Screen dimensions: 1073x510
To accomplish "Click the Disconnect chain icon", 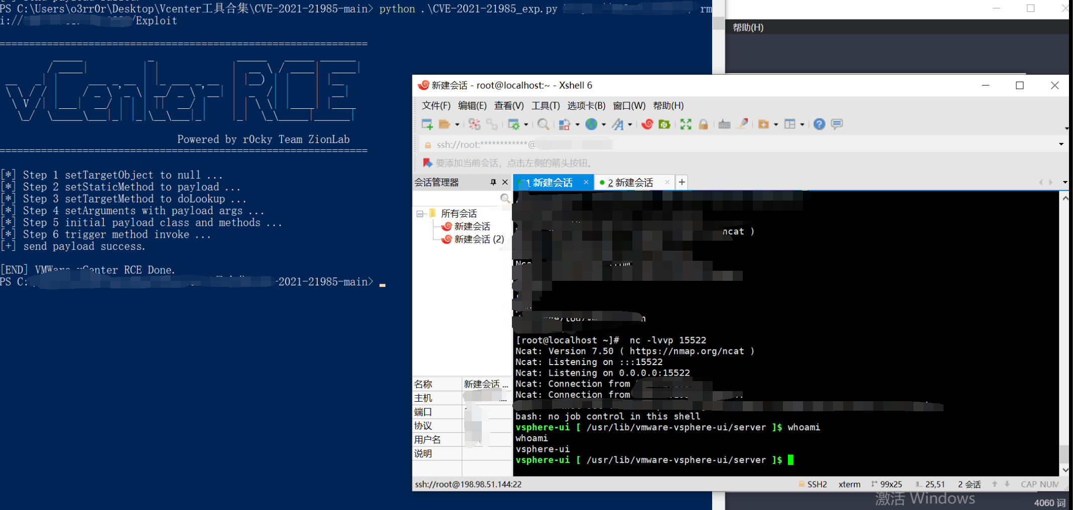I will (492, 124).
